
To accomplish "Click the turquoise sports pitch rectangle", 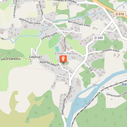I will point(57,49).
